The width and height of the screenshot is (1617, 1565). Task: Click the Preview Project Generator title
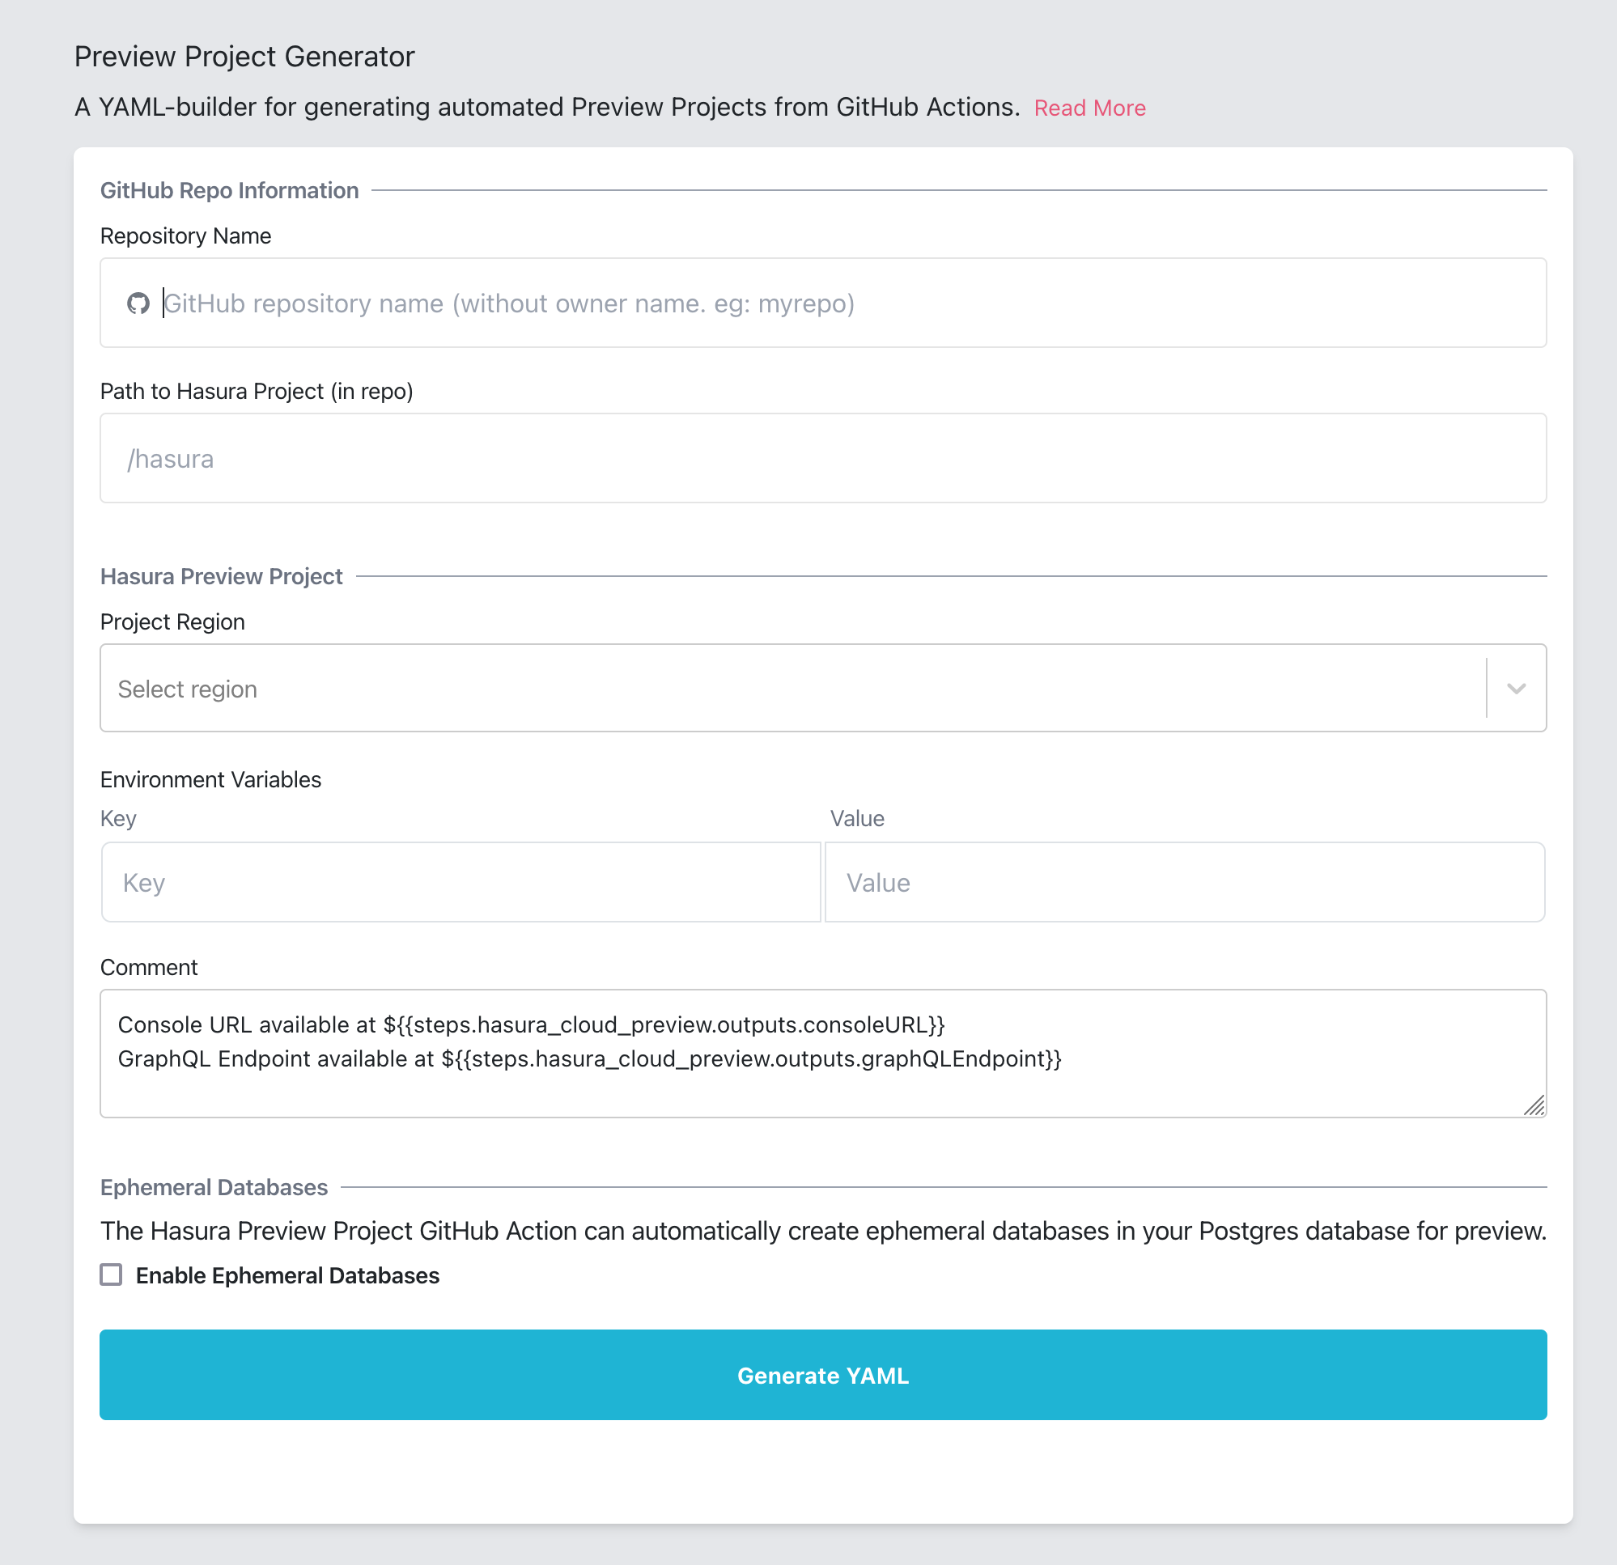click(x=245, y=56)
